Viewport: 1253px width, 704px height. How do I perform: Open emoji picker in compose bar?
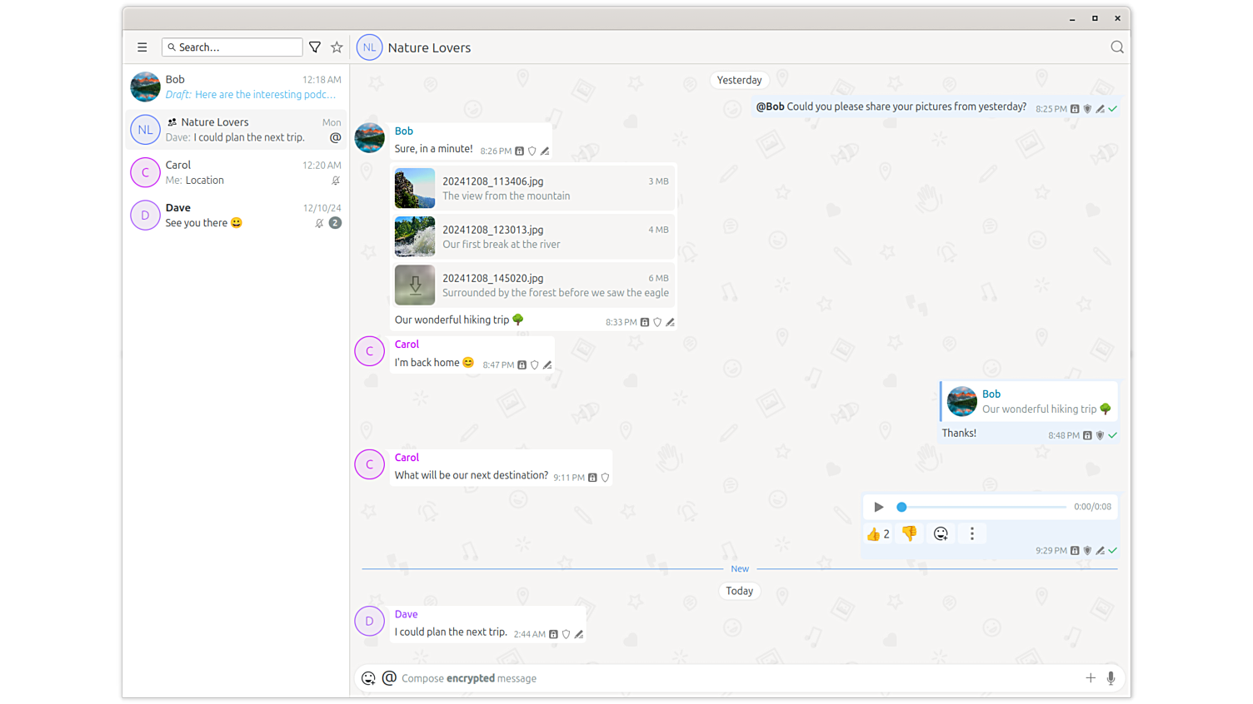coord(368,678)
